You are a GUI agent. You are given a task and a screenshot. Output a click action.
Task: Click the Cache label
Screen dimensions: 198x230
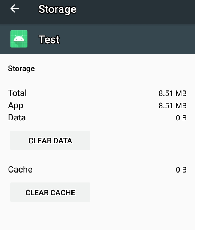coord(20,170)
